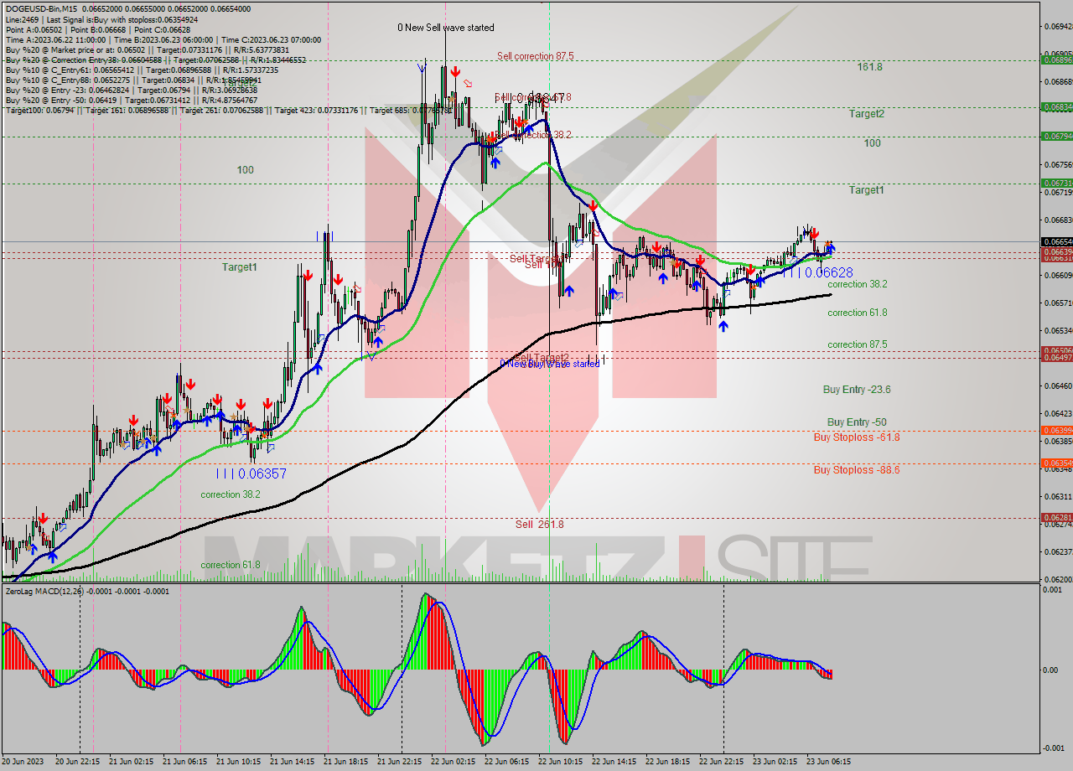Click the '22 Jun 10:15' time label
1073x771 pixels.
(561, 762)
